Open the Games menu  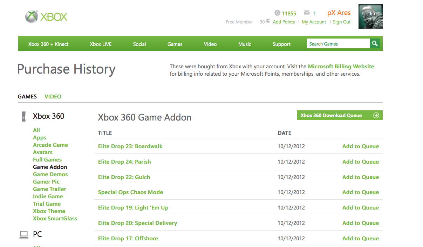[x=175, y=44]
